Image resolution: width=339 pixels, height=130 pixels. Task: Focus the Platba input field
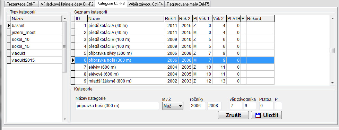click(x=266, y=106)
